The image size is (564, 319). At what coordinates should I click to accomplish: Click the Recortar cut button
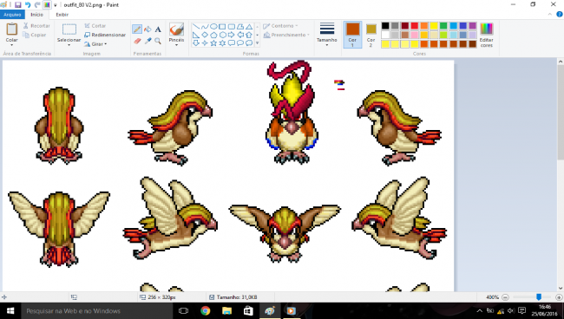[x=36, y=26]
